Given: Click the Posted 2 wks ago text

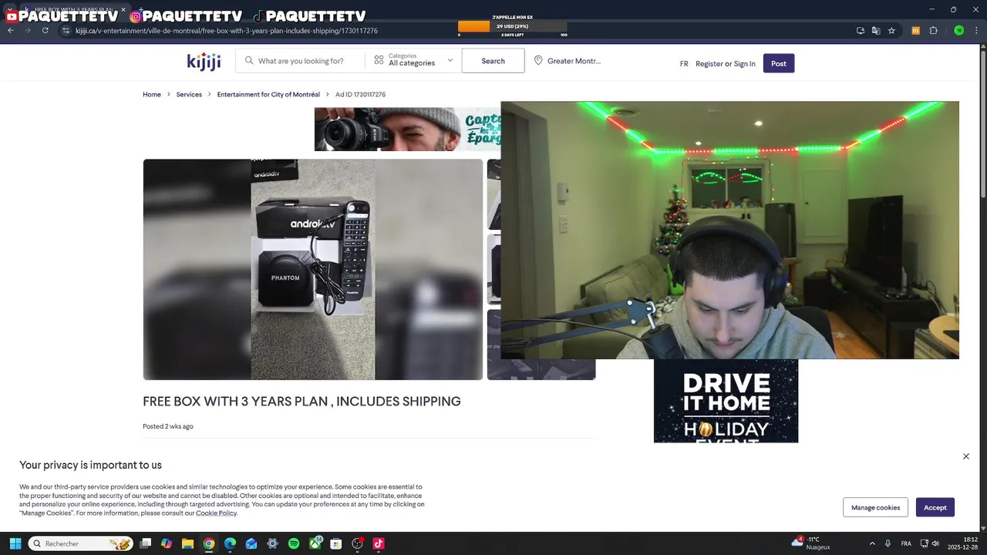Looking at the screenshot, I should coord(168,426).
